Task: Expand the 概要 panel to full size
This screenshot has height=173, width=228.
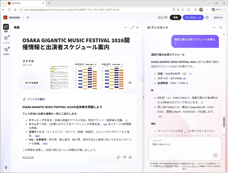Action: coord(132,28)
